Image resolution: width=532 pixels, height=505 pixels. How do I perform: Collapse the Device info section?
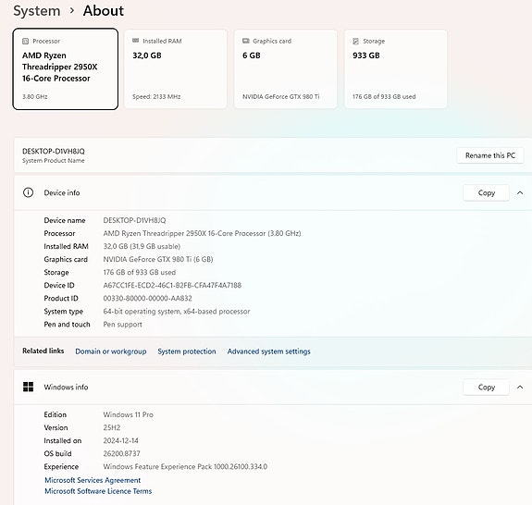[520, 192]
